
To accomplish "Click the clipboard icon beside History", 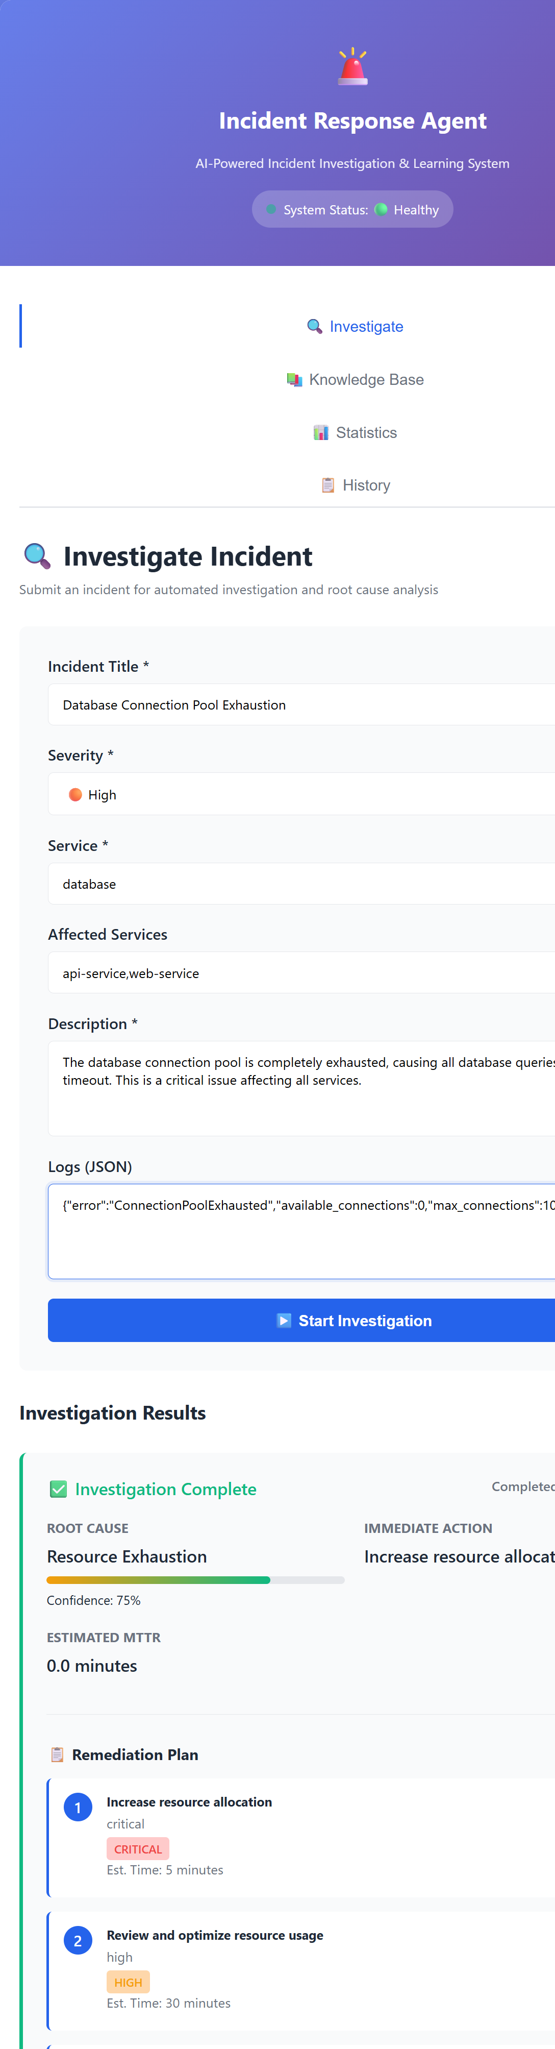I will tap(327, 485).
